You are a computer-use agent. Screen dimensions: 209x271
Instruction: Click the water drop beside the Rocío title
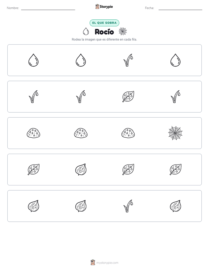pyautogui.click(x=86, y=31)
